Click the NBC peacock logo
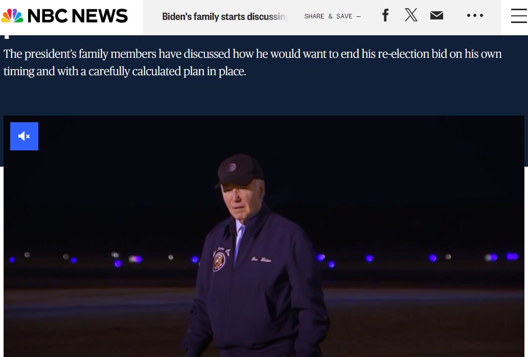 12,15
